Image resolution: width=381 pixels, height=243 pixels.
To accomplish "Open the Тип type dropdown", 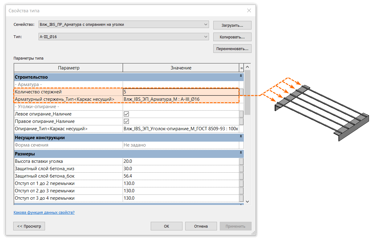I will (124, 37).
